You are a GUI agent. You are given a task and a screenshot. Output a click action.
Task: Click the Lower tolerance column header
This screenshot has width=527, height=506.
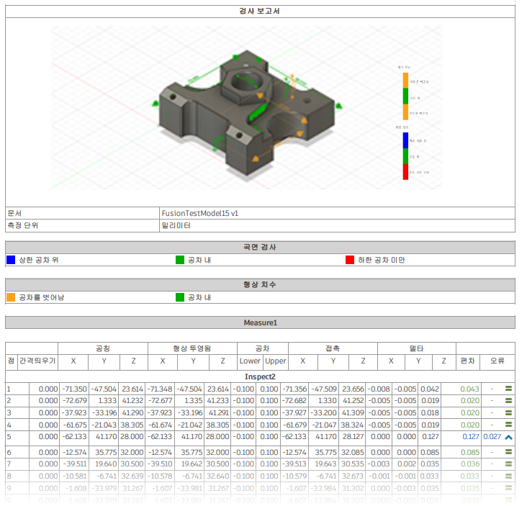click(250, 361)
